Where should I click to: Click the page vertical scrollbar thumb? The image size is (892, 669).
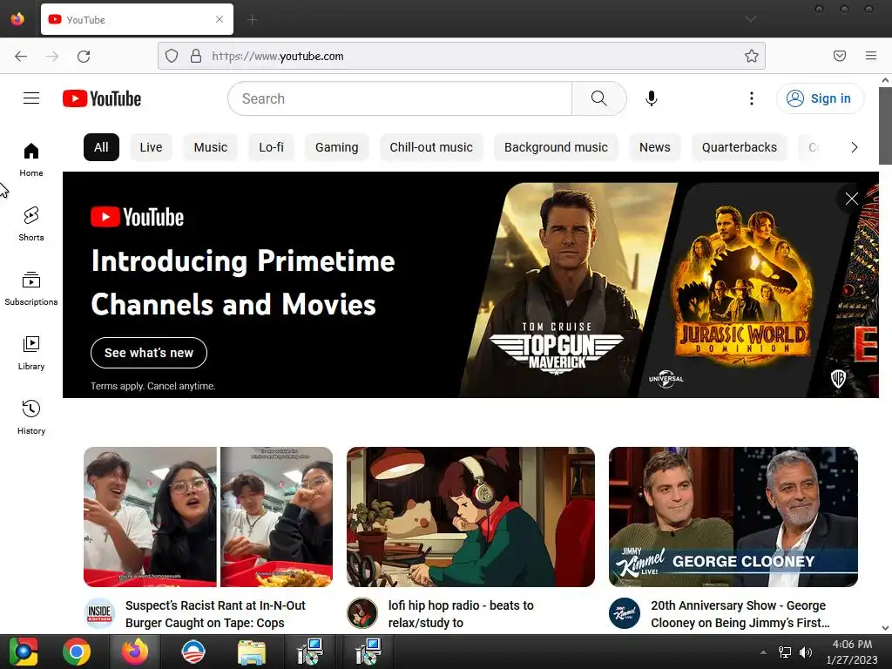pos(885,125)
